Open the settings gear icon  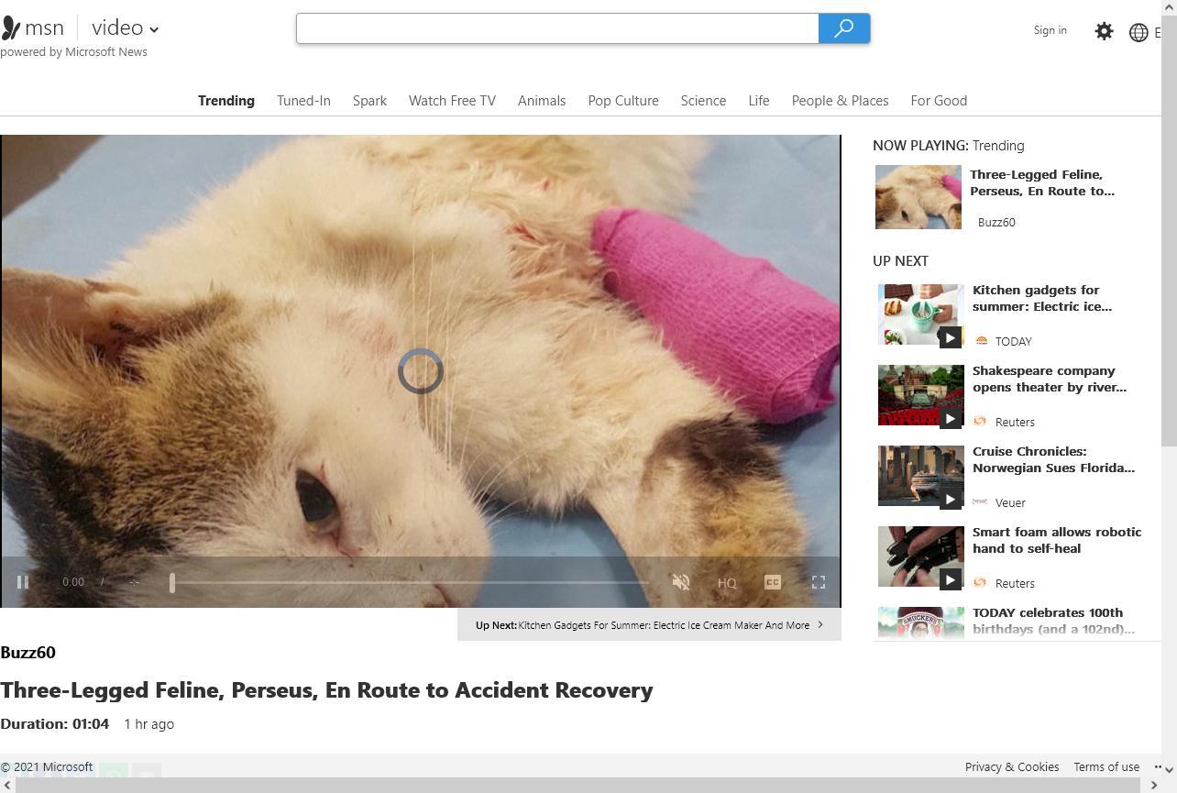click(x=1104, y=31)
